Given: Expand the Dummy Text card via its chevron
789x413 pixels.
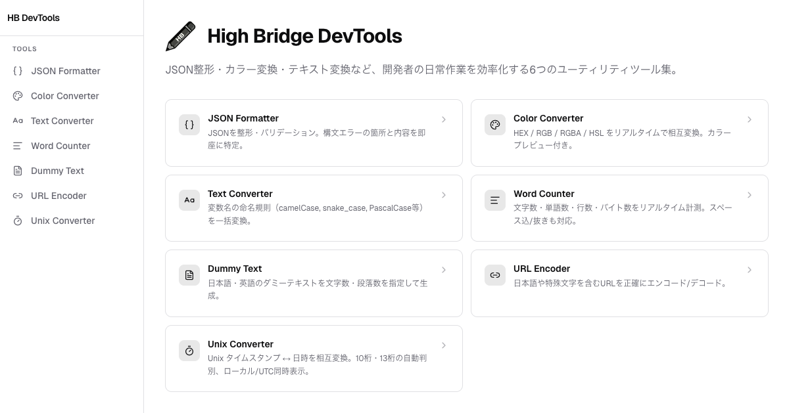Looking at the screenshot, I should coord(444,270).
